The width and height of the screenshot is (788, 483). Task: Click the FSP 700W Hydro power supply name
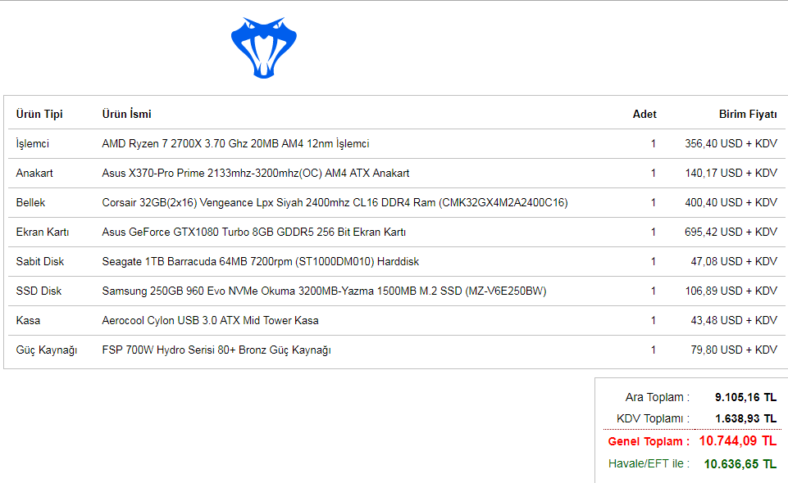tap(216, 350)
